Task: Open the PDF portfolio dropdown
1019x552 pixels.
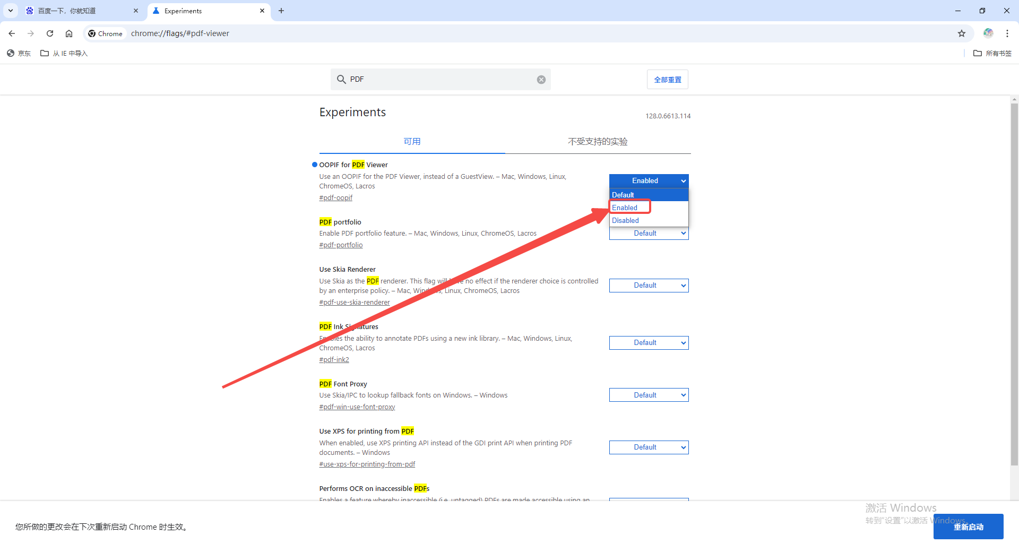Action: pyautogui.click(x=649, y=234)
